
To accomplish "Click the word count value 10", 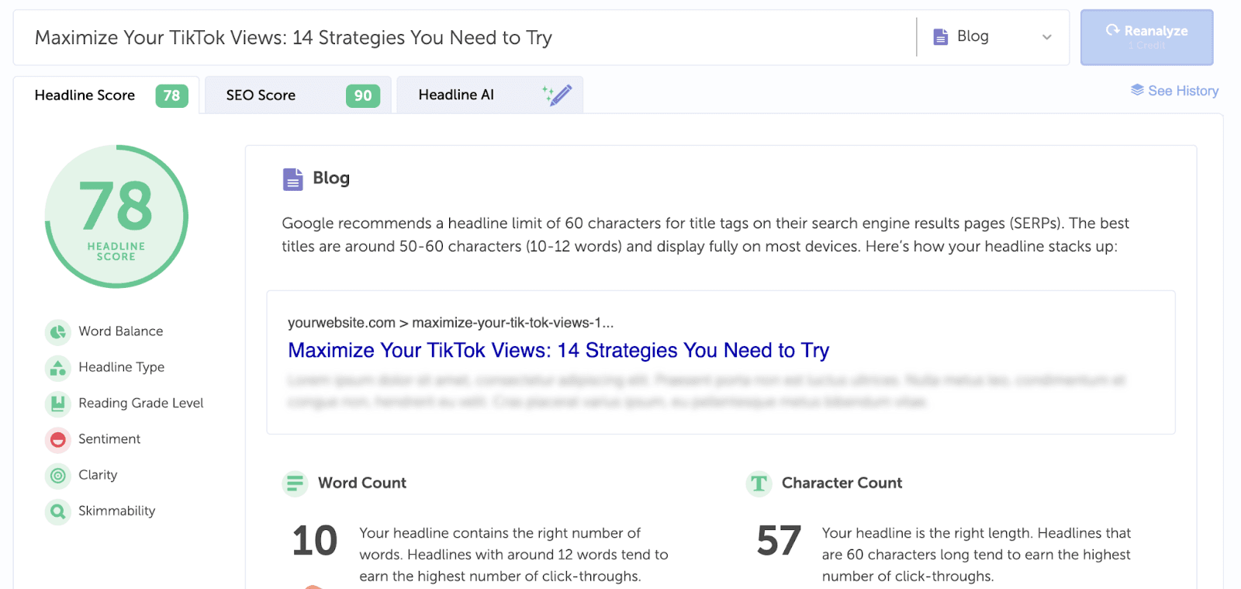I will [x=314, y=541].
